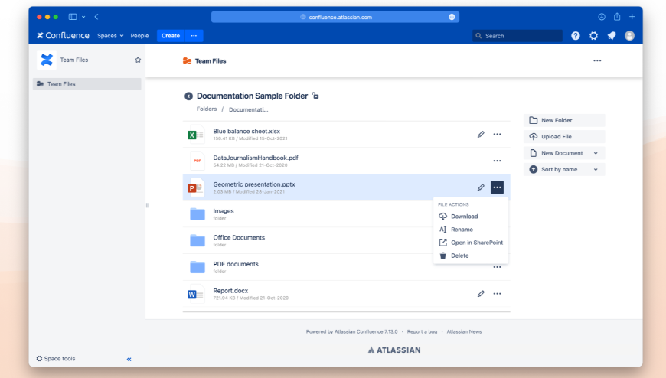
Task: Select Team Files in the sidebar
Action: (87, 84)
